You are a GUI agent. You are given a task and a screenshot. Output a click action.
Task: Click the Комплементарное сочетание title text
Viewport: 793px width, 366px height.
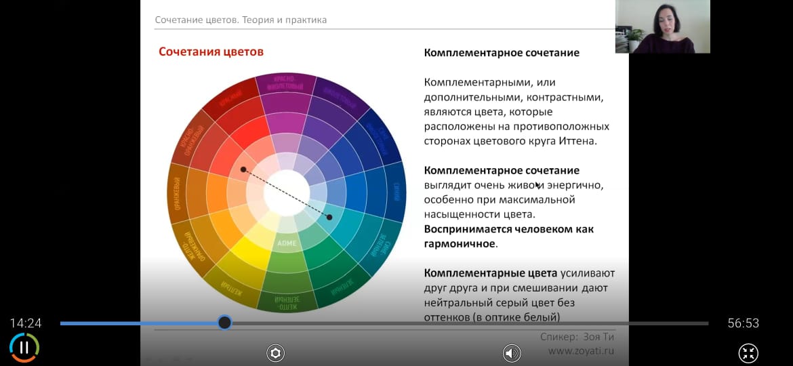click(502, 53)
